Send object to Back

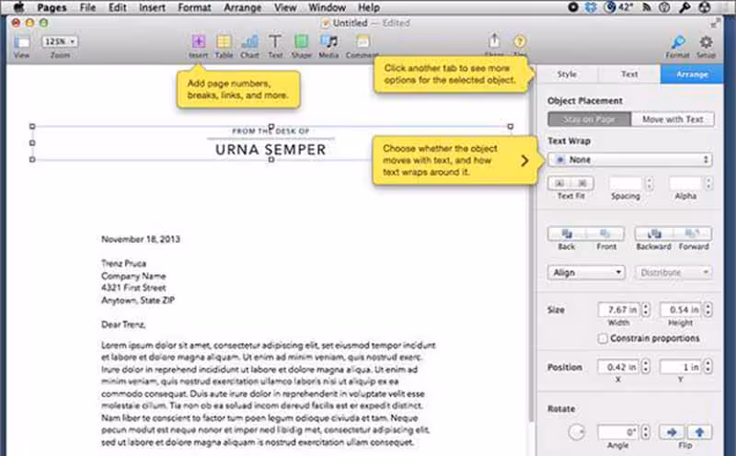pyautogui.click(x=567, y=234)
